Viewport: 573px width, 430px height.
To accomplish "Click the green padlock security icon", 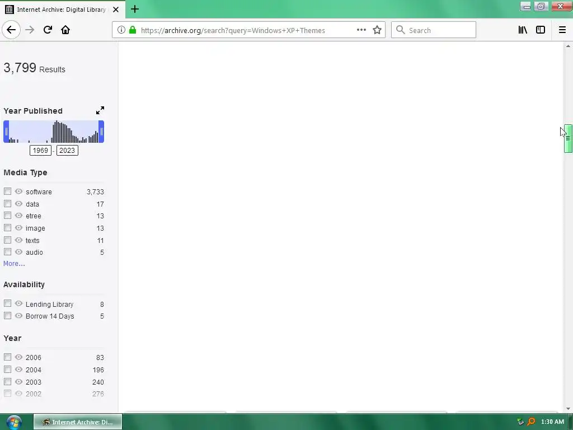I will click(133, 30).
